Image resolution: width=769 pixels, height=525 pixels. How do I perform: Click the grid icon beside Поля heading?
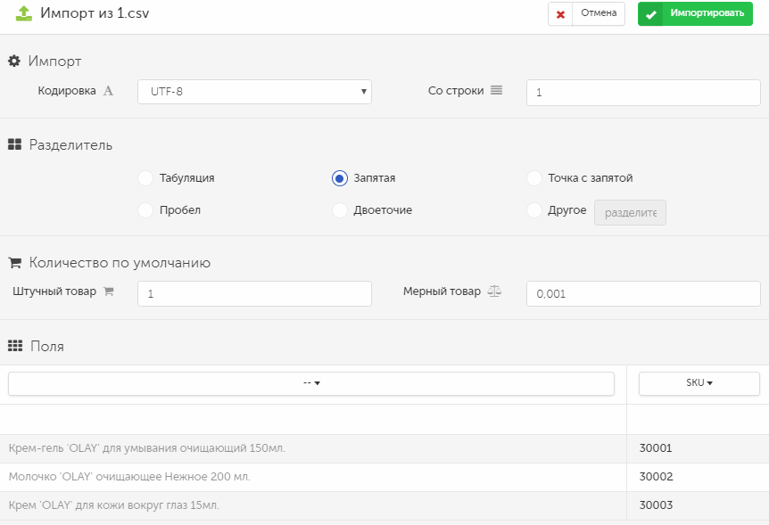(x=15, y=346)
